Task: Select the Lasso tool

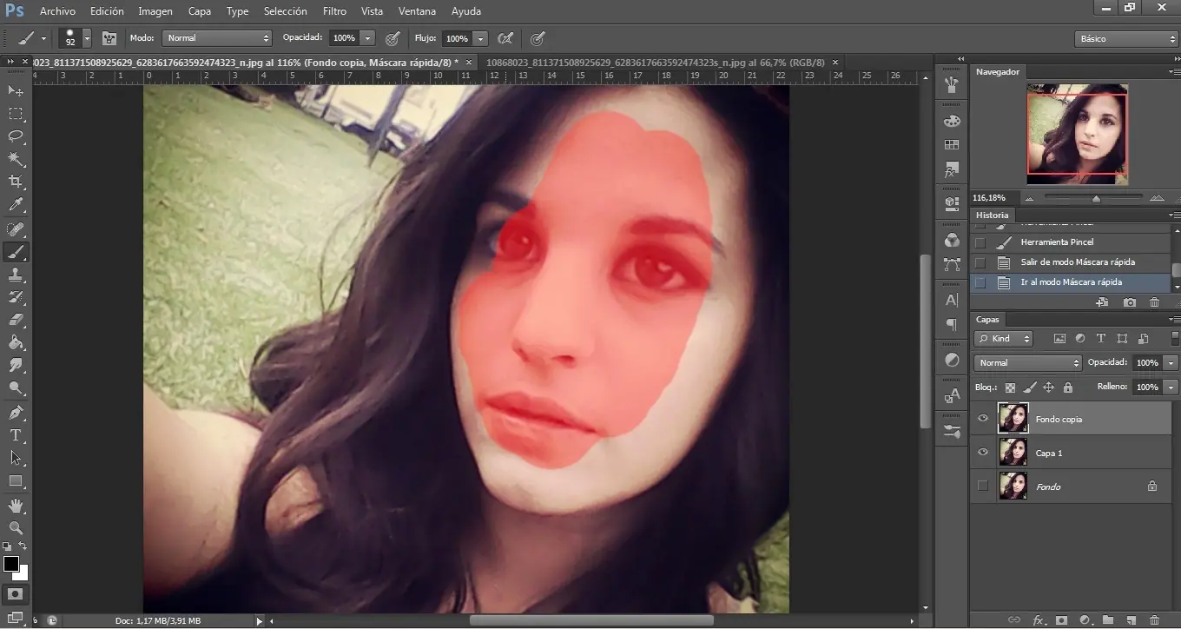Action: tap(16, 136)
